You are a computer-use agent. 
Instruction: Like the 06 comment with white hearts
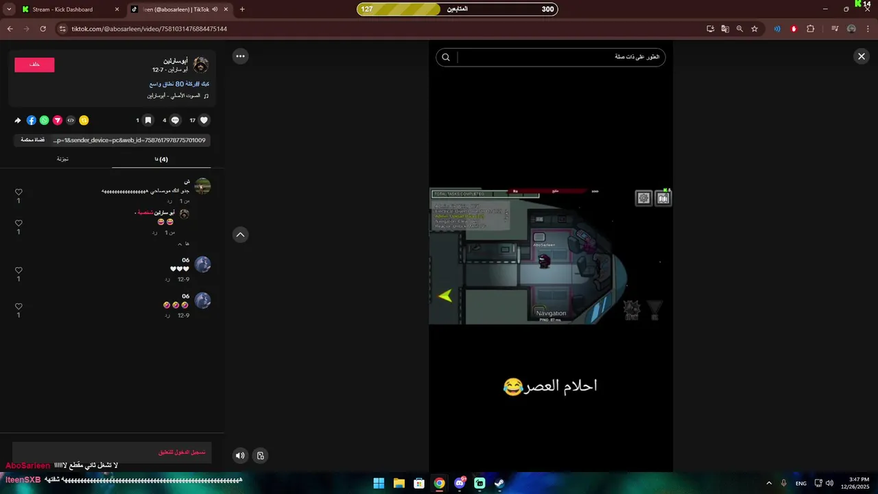point(19,270)
